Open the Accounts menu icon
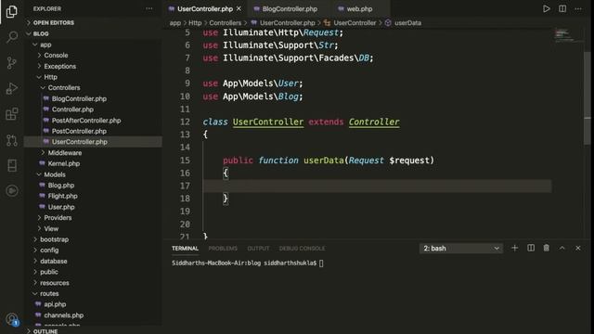 pyautogui.click(x=12, y=319)
